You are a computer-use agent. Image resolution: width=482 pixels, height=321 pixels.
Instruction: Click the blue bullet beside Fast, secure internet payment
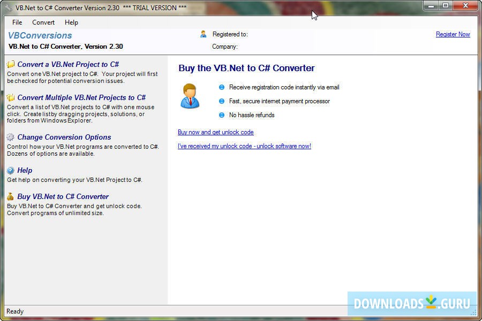(x=222, y=101)
